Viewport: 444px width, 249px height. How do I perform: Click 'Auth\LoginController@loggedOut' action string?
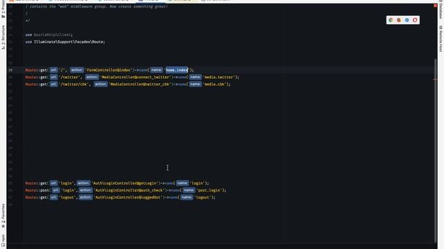[x=128, y=197]
